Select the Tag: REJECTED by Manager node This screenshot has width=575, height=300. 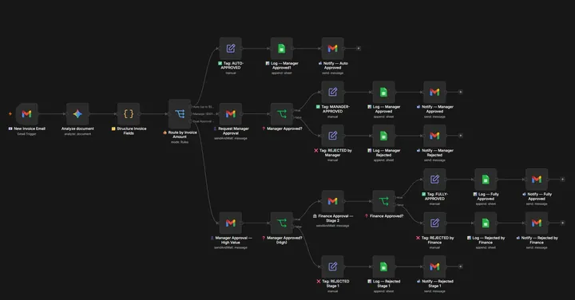click(x=332, y=136)
